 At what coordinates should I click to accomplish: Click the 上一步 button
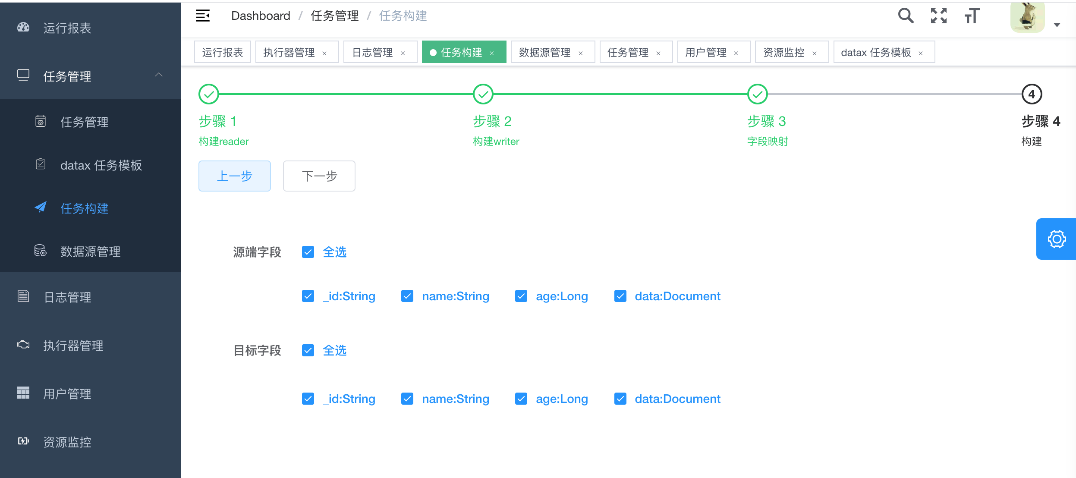(x=236, y=176)
